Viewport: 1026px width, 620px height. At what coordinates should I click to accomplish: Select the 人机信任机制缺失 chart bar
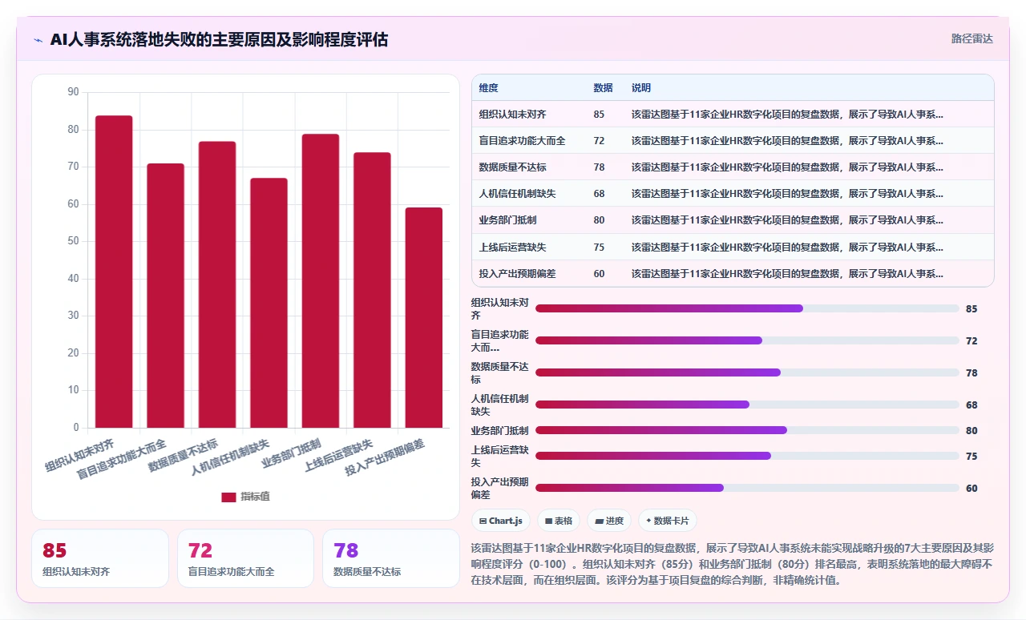tap(269, 303)
